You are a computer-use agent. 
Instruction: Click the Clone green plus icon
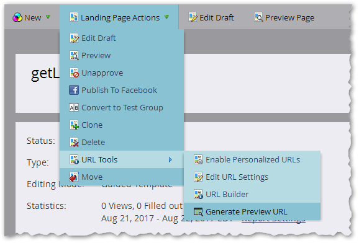tap(74, 125)
